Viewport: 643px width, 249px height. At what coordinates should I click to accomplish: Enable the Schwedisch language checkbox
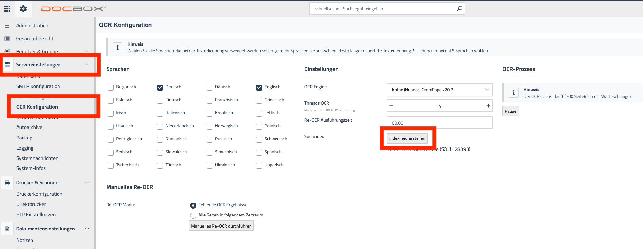259,139
